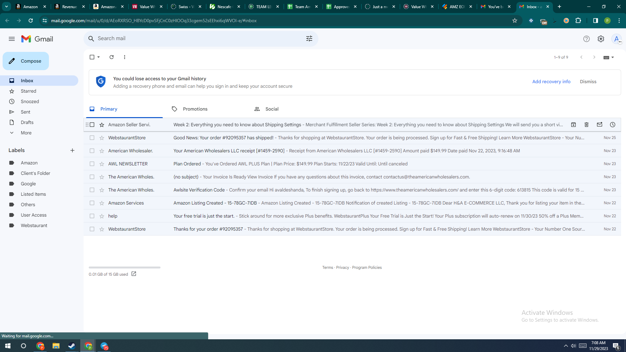Show hidden system tray icons
Image resolution: width=626 pixels, height=352 pixels.
566,346
